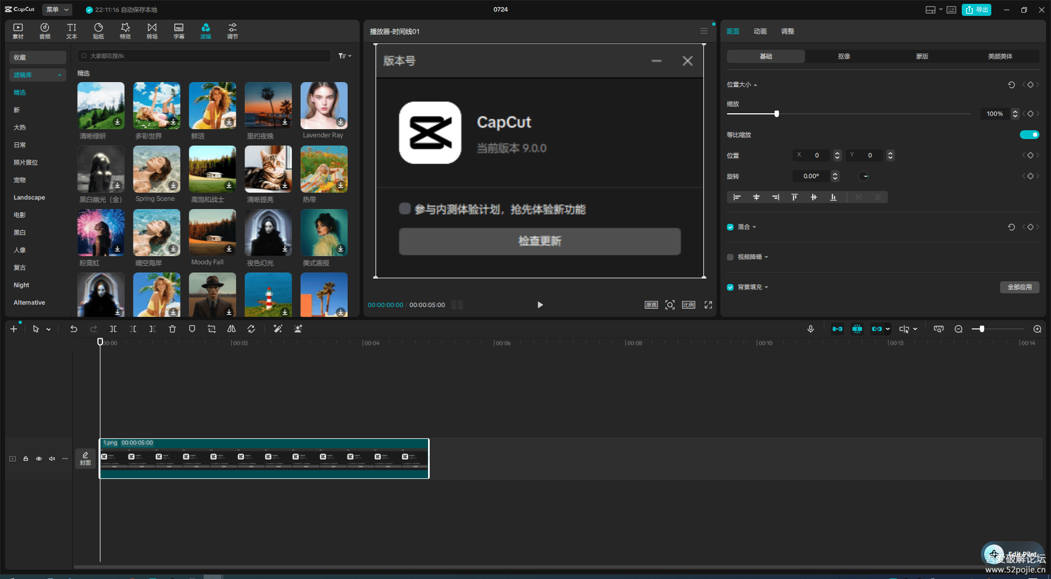Click the split clip tool
The image size is (1051, 579).
point(113,329)
